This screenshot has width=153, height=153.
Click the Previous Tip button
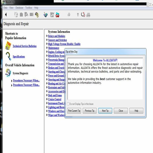(90, 111)
